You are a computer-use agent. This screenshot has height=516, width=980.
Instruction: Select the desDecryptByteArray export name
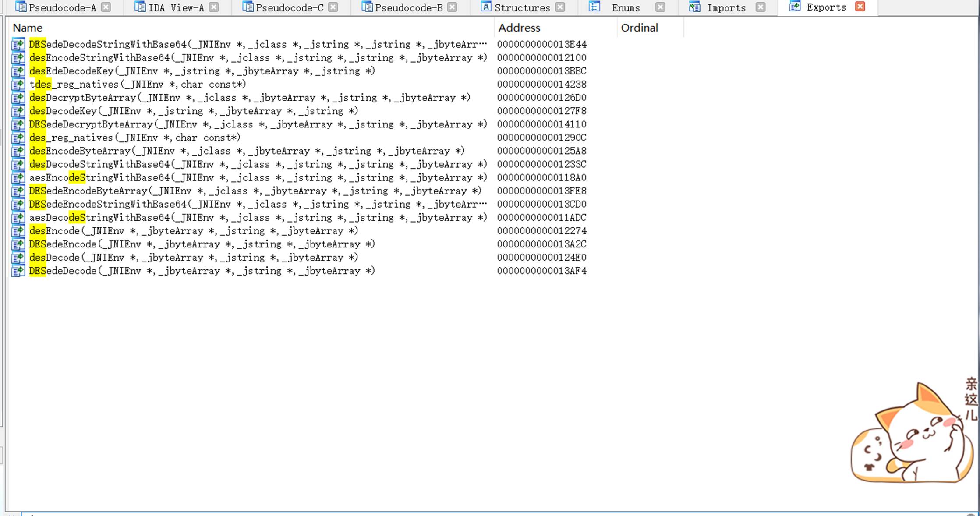pos(250,98)
